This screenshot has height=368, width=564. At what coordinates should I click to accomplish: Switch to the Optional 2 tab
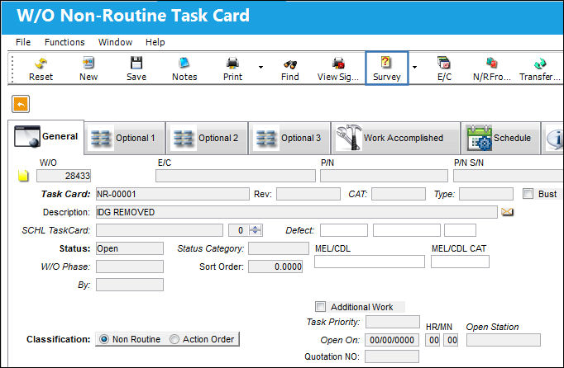207,139
